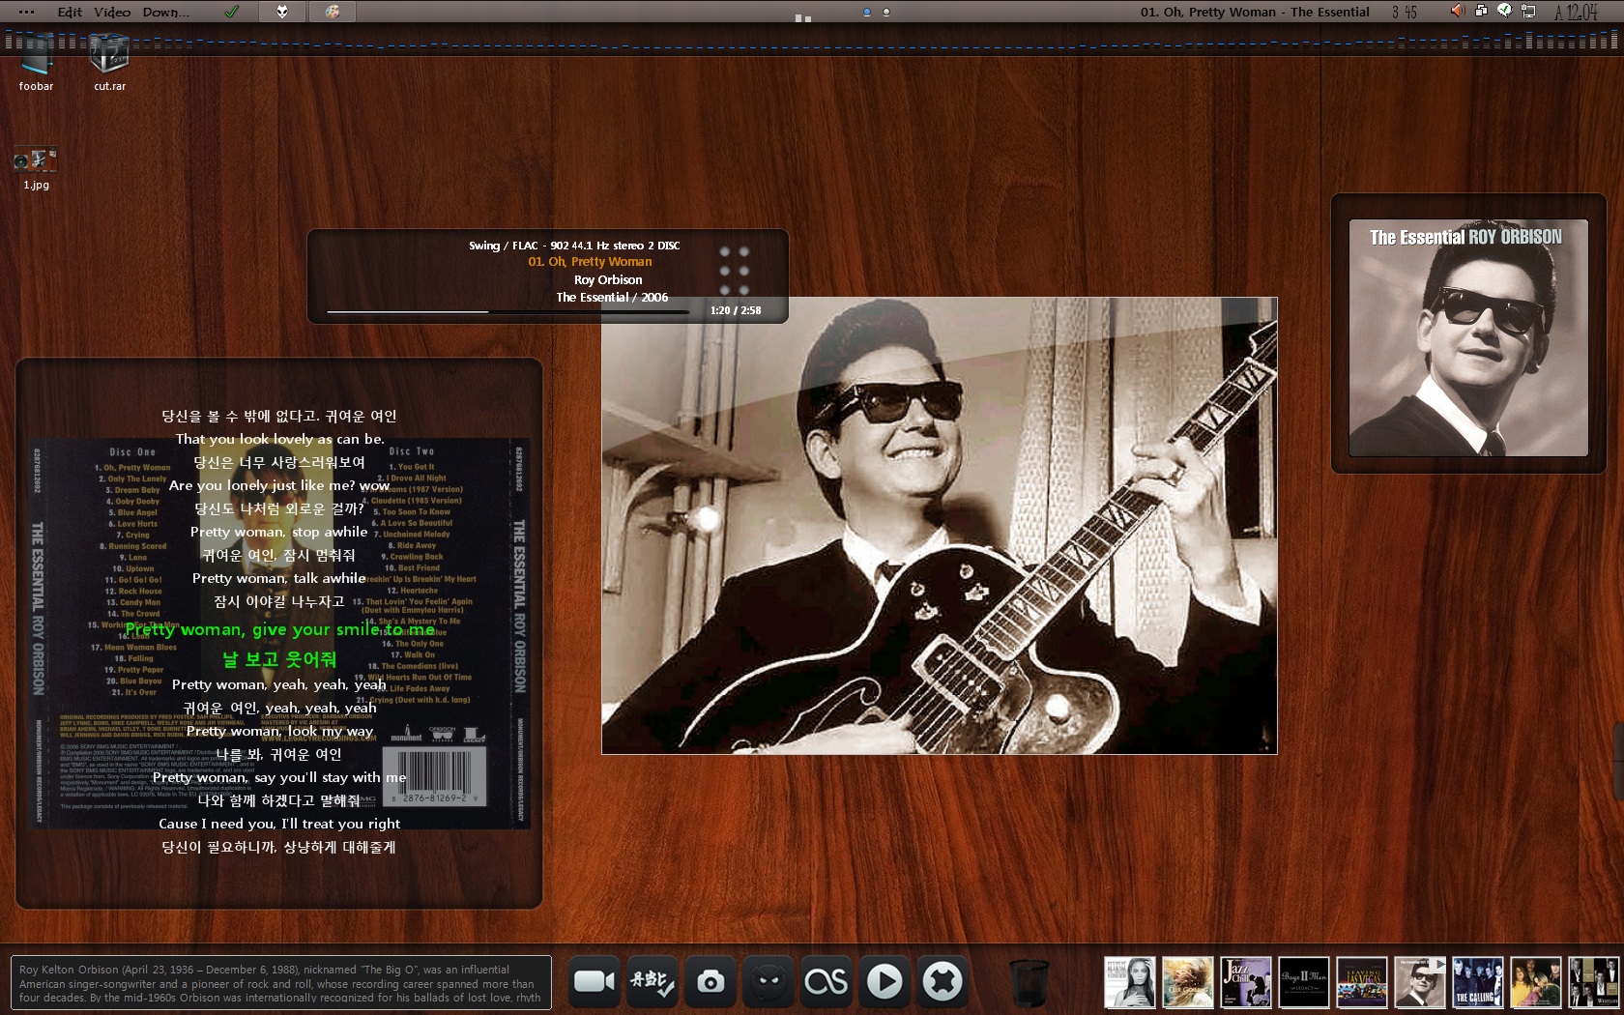Viewport: 1624px width, 1015px height.
Task: Click the track title '01. Oh, Pretty Woman'
Action: 590,262
